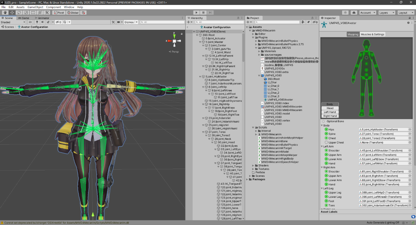Open the Shaded draw mode dropdown
This screenshot has width=416, height=225.
(x=12, y=22)
